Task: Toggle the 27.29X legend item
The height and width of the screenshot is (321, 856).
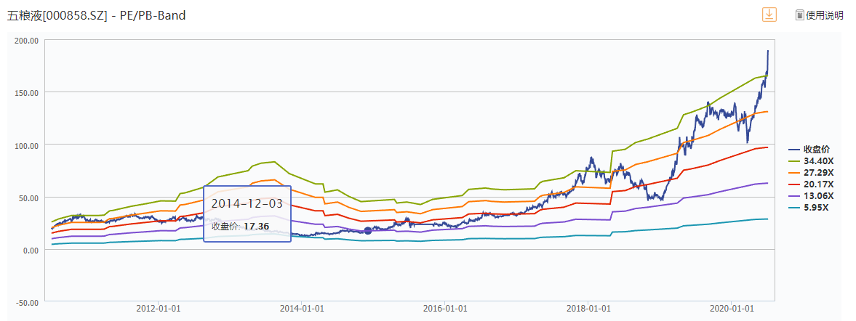Action: pyautogui.click(x=812, y=173)
